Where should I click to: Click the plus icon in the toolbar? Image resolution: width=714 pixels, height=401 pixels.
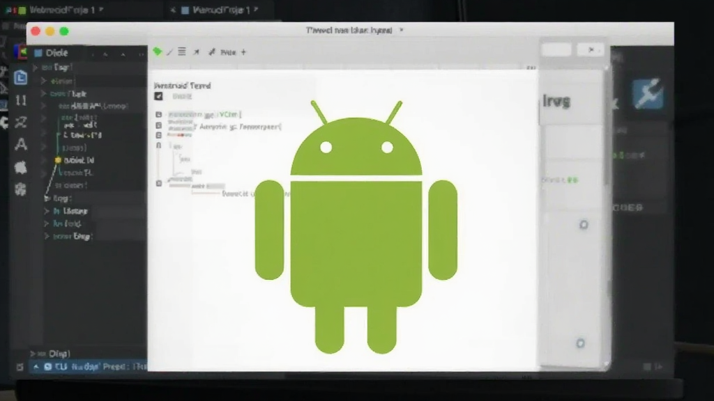pos(243,52)
